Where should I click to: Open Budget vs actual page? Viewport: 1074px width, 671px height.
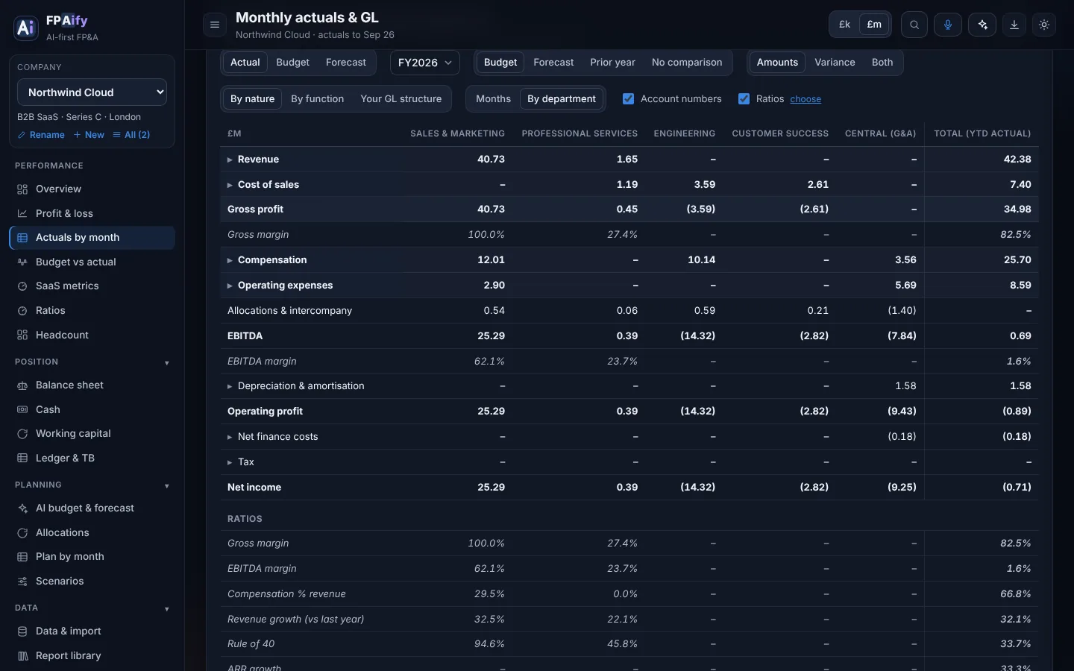pos(92,262)
